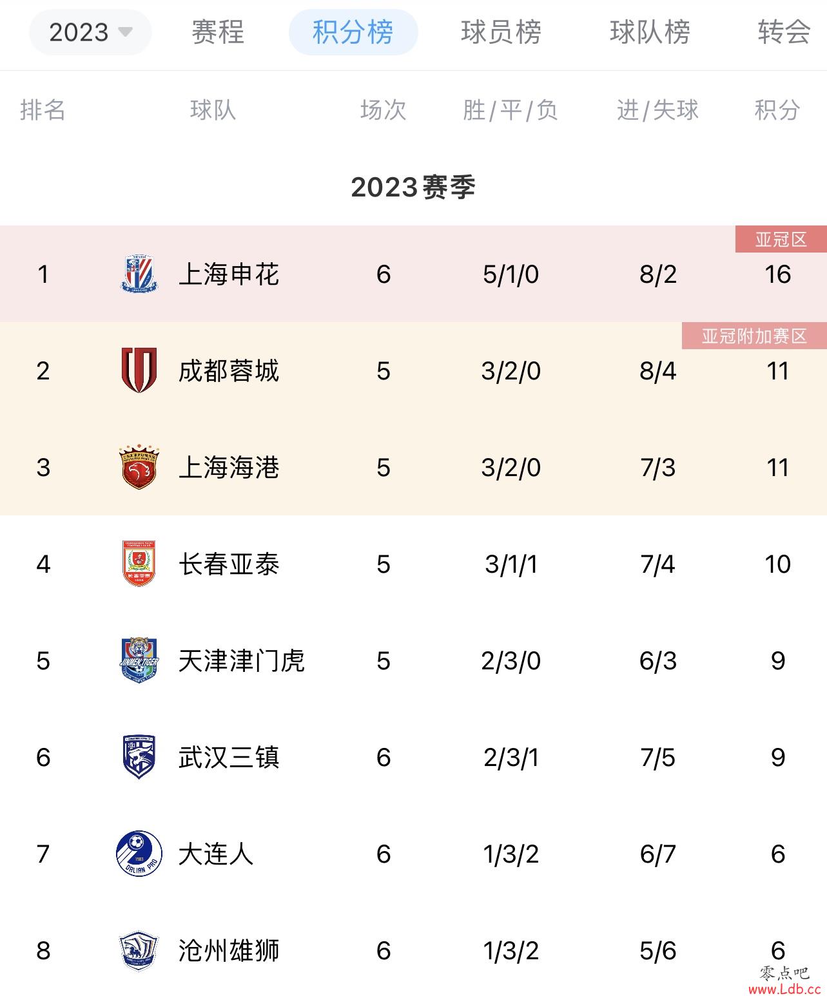Click the 上海申花 club logo
This screenshot has height=996, width=827.
coord(139,274)
